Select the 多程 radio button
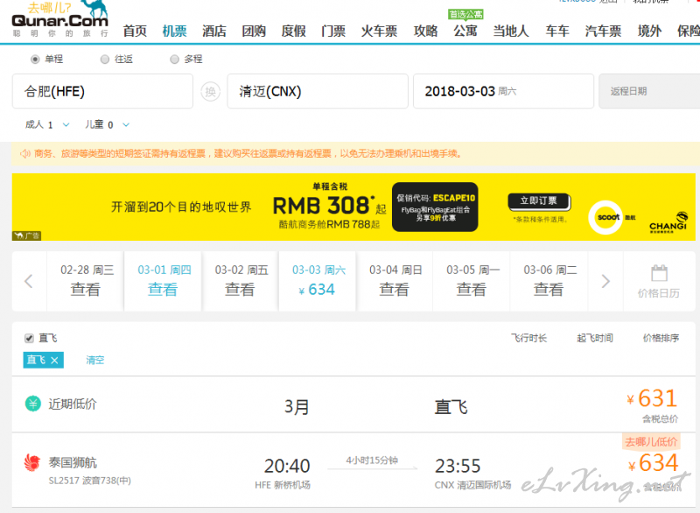The image size is (700, 513). click(x=174, y=60)
